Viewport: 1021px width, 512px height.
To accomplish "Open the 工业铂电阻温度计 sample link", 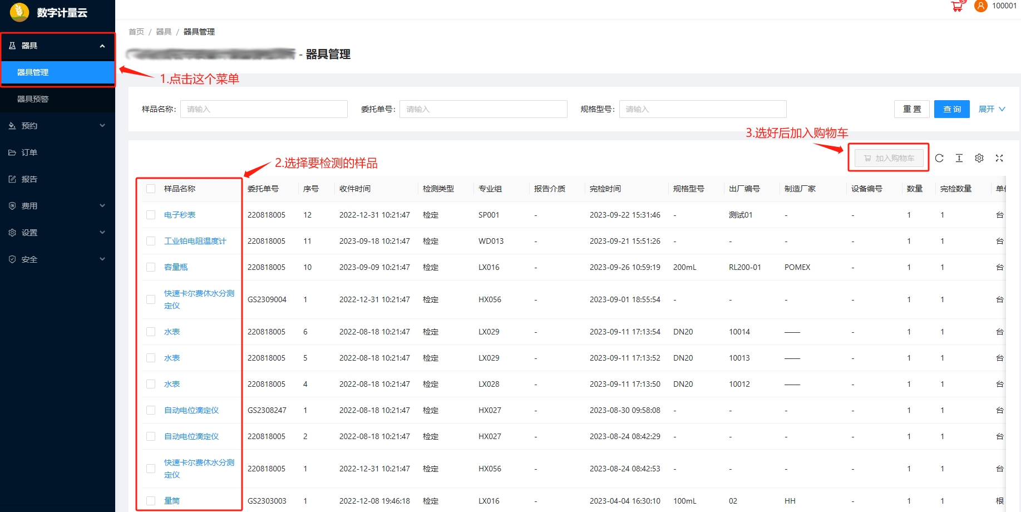I will pos(195,241).
